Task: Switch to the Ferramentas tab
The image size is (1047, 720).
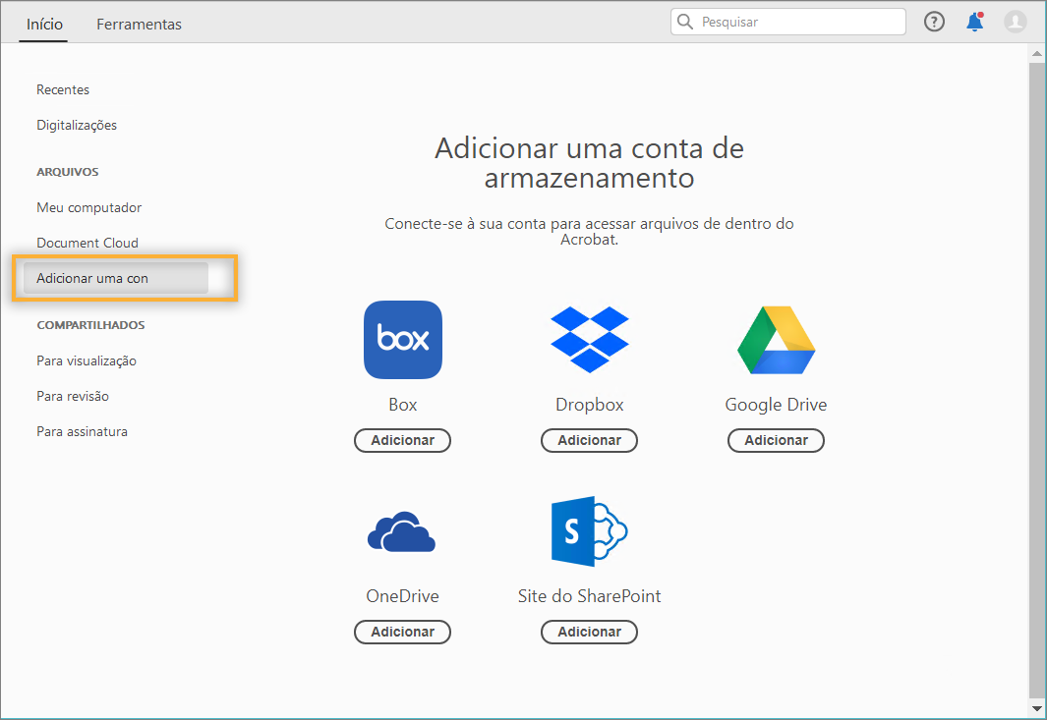Action: (x=139, y=24)
